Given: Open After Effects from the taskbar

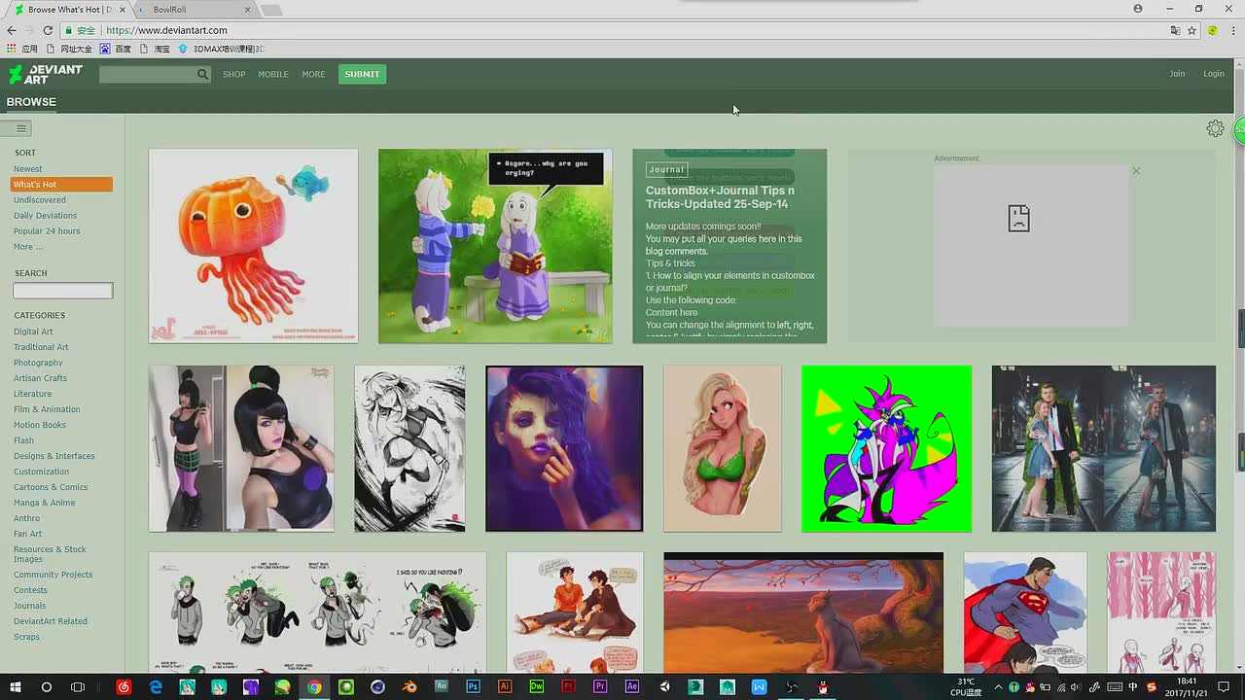Looking at the screenshot, I should [631, 687].
